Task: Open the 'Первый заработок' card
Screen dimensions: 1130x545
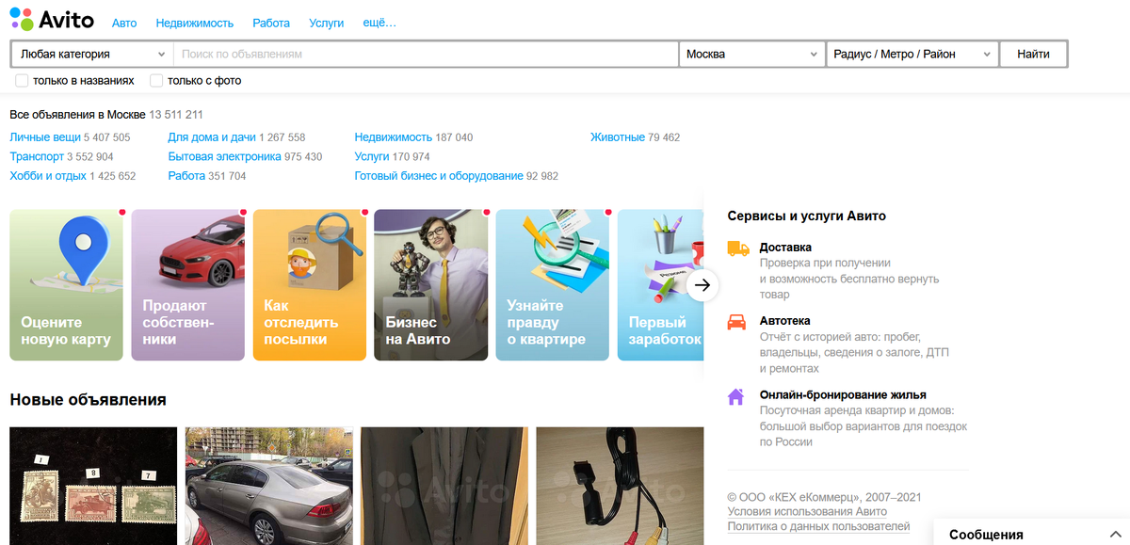Action: pyautogui.click(x=661, y=284)
